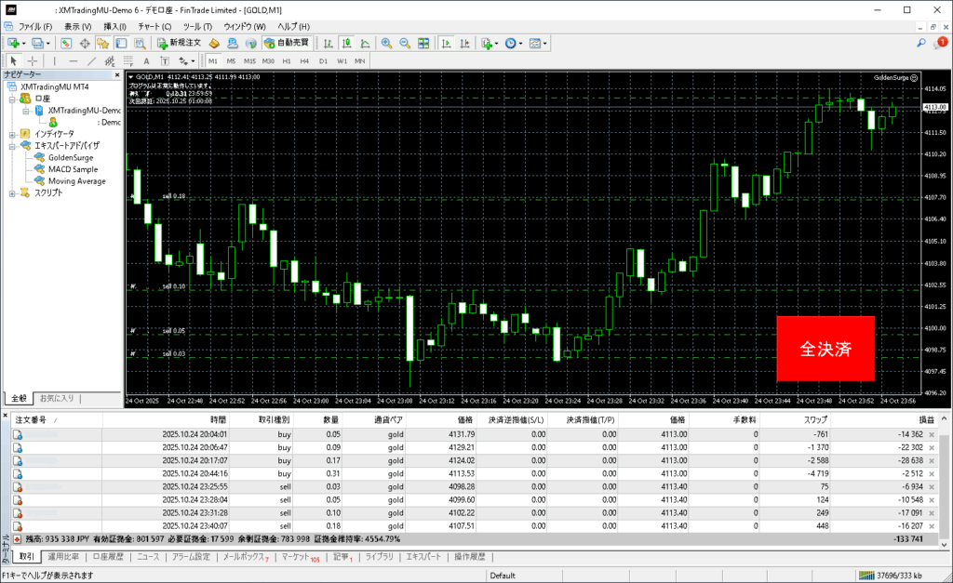Open the search magnifier in top right
This screenshot has height=583, width=953.
point(920,43)
